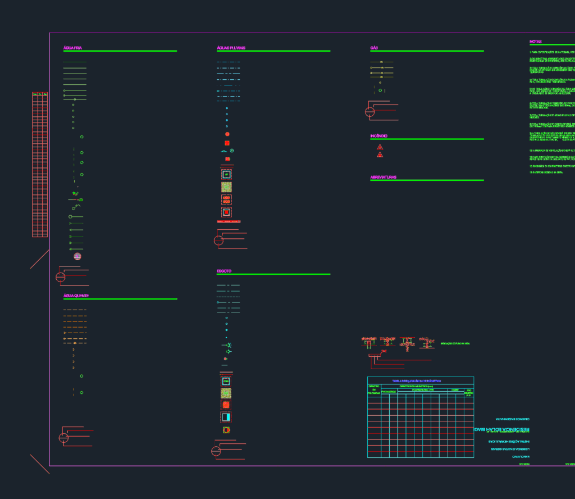The height and width of the screenshot is (499, 575).
Task: Select the speckled hatch box in Águas Pluviais
Action: click(227, 187)
